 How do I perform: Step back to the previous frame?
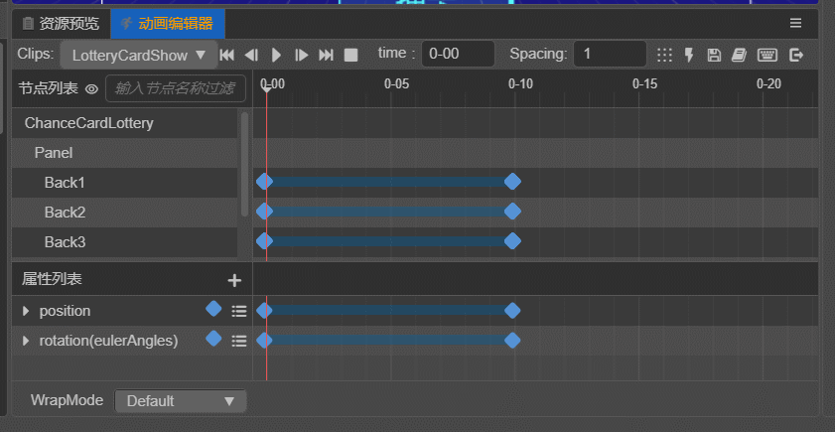[x=251, y=55]
